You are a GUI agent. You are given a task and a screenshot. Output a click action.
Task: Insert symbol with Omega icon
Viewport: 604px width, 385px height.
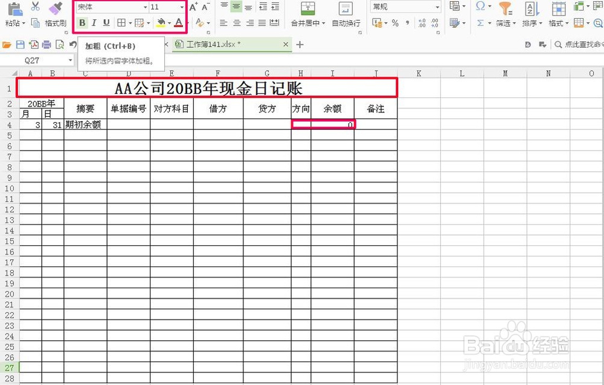(480, 6)
